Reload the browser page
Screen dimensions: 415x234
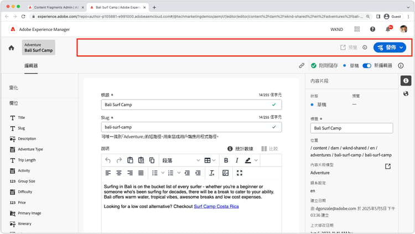23,17
